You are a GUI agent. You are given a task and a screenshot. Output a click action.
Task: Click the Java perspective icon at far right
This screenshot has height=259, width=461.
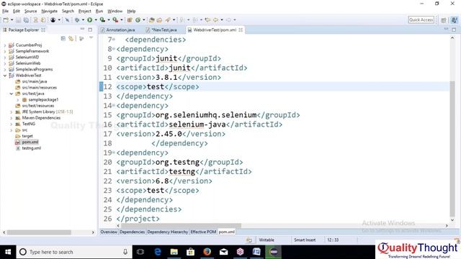(x=455, y=20)
